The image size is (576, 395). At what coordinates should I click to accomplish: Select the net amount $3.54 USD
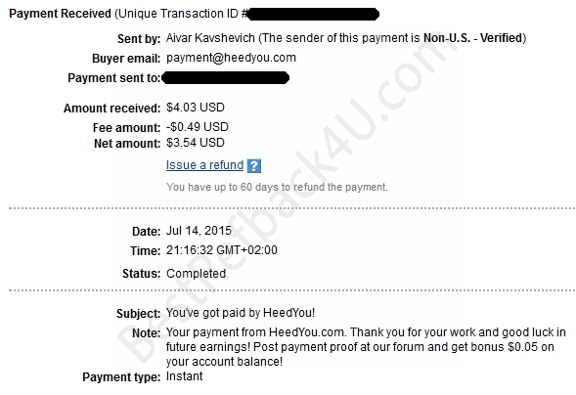coord(196,143)
